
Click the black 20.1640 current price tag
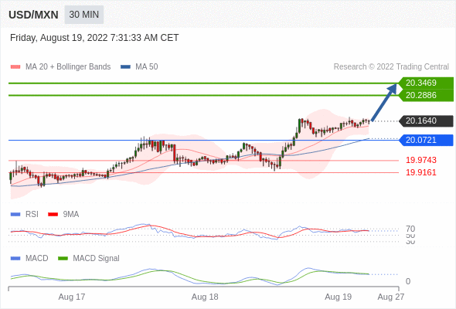click(x=426, y=121)
